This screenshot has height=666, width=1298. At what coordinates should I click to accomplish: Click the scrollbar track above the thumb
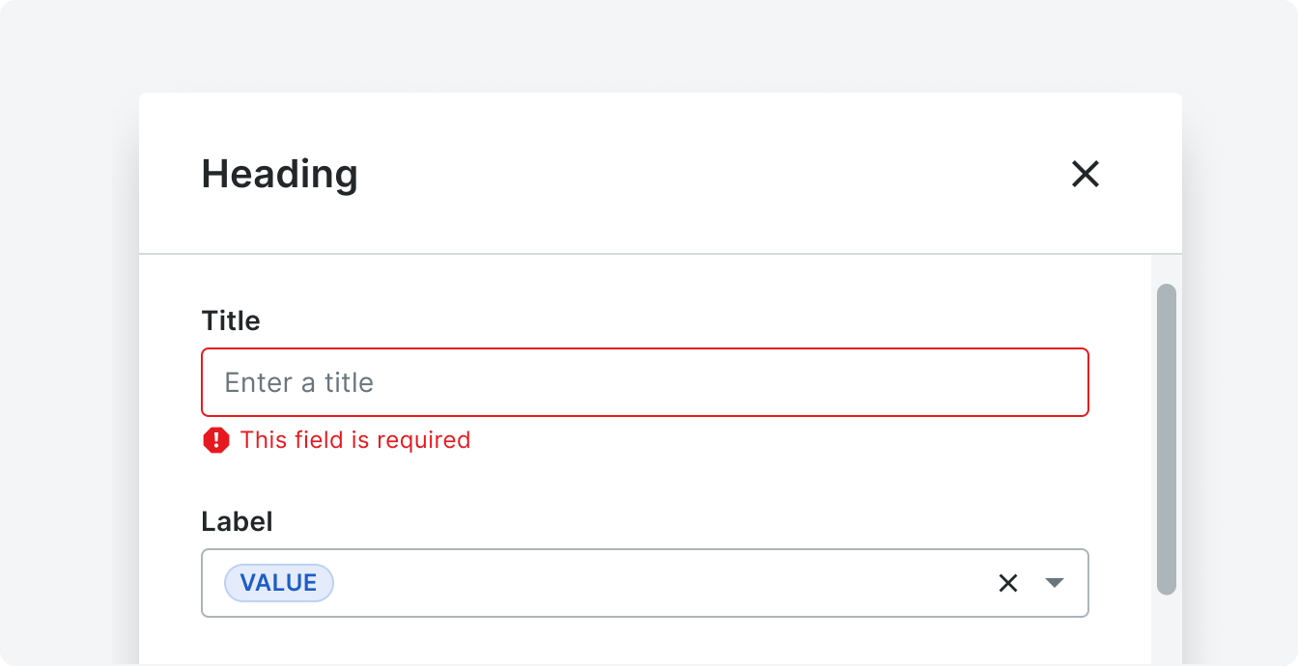[x=1167, y=269]
